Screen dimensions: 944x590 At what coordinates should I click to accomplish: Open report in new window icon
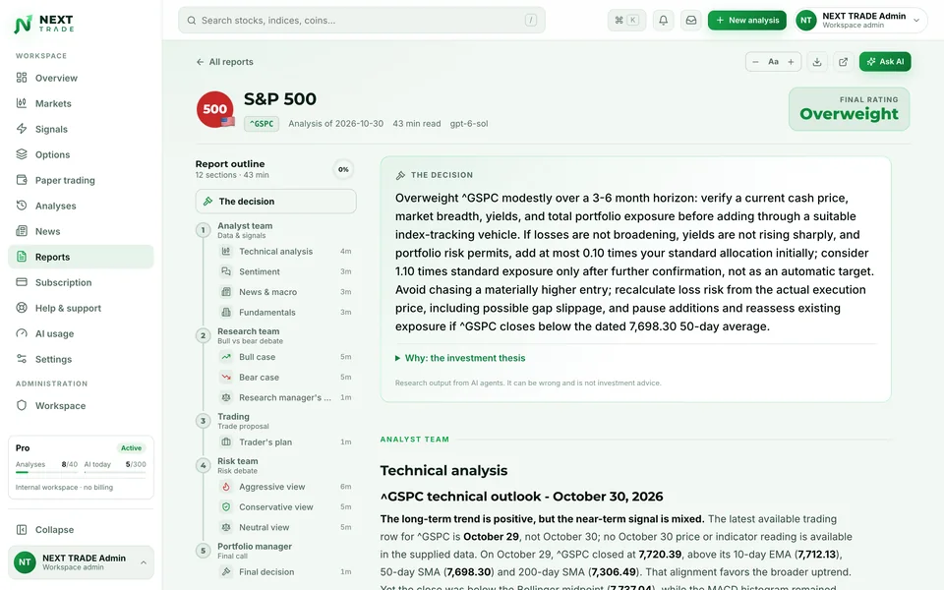[844, 61]
